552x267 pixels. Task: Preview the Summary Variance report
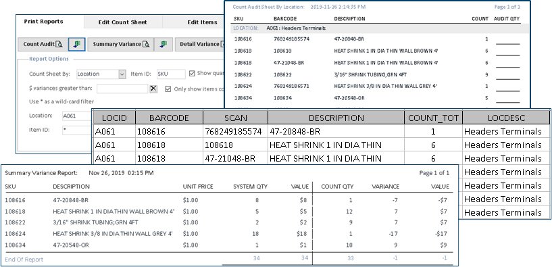121,44
